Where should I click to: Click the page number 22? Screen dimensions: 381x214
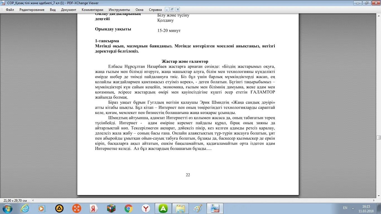click(x=188, y=175)
